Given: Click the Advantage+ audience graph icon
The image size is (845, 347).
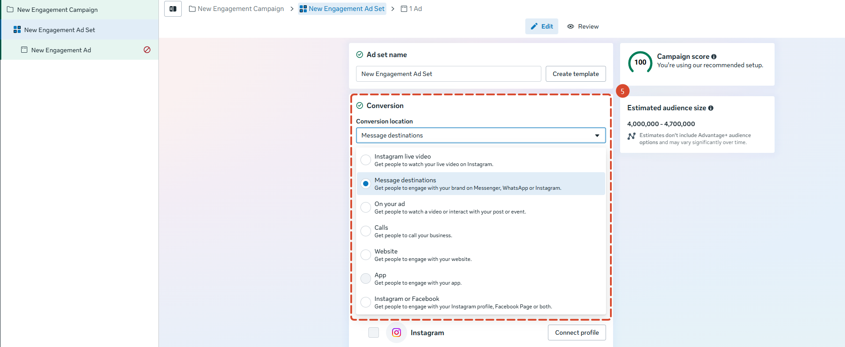Looking at the screenshot, I should [632, 136].
